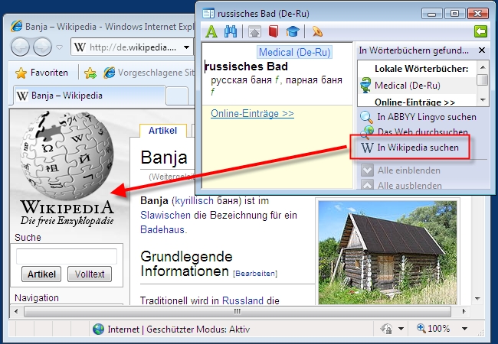Click the left arrow of horizontal scrollbar
The height and width of the screenshot is (344, 498).
(x=17, y=311)
